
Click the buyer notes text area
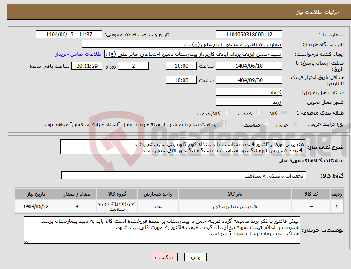tap(162, 230)
